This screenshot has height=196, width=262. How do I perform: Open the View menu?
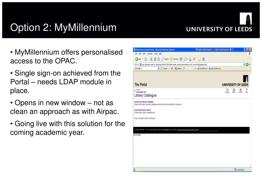click(144, 54)
